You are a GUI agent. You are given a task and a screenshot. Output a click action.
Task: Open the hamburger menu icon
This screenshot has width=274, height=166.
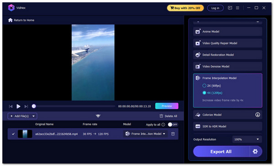tap(237, 8)
